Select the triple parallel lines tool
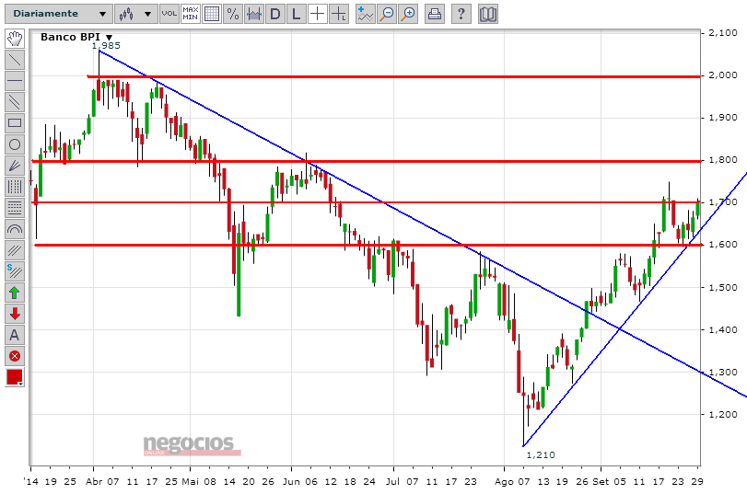Viewport: 747px width, 494px height. pos(15,250)
